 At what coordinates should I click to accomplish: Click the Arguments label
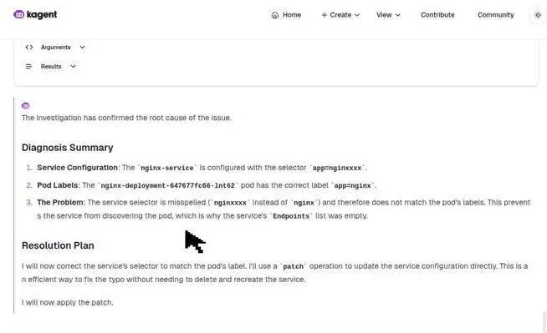click(55, 47)
